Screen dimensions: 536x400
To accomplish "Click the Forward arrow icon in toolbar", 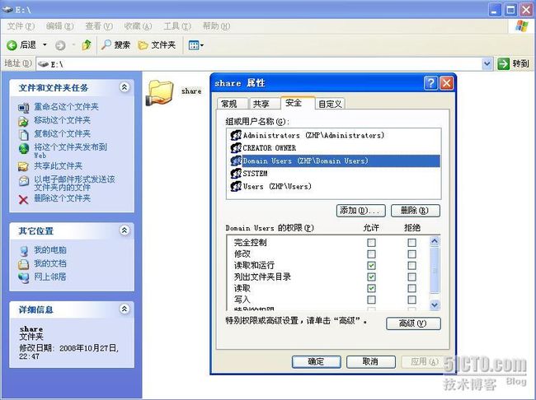I will click(x=60, y=45).
